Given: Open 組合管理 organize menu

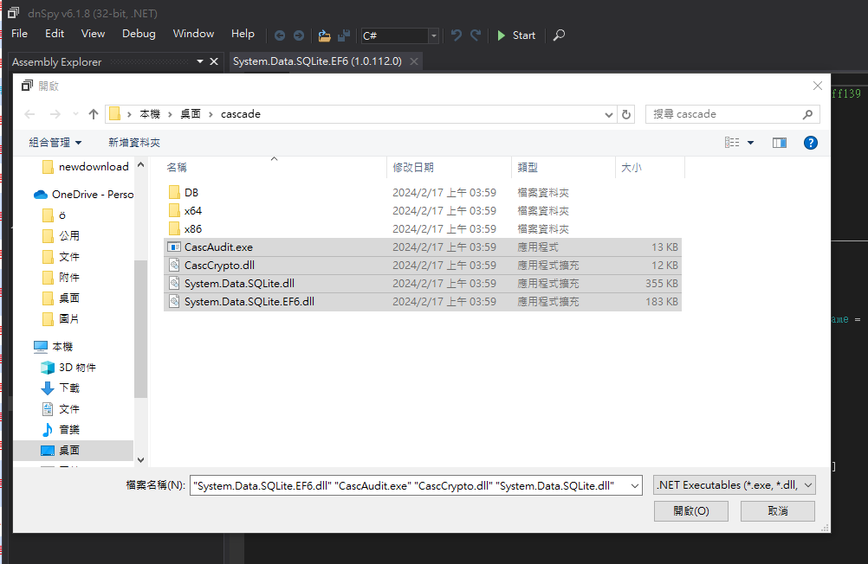Looking at the screenshot, I should [55, 143].
